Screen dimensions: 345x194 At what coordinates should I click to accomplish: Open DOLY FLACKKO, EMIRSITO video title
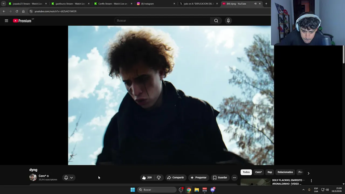[288, 182]
